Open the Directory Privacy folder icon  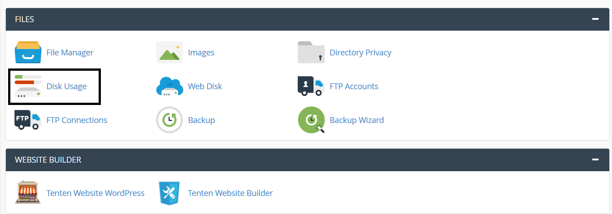click(x=311, y=52)
